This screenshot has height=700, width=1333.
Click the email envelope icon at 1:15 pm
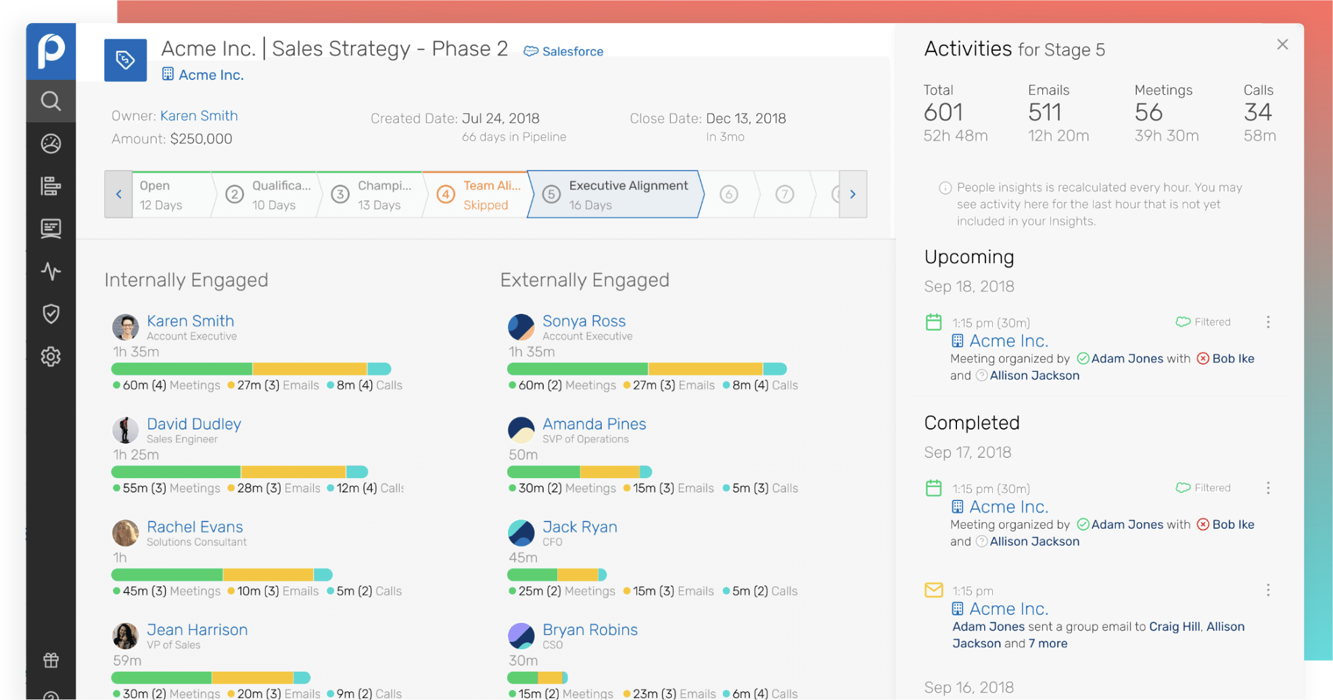coord(933,590)
